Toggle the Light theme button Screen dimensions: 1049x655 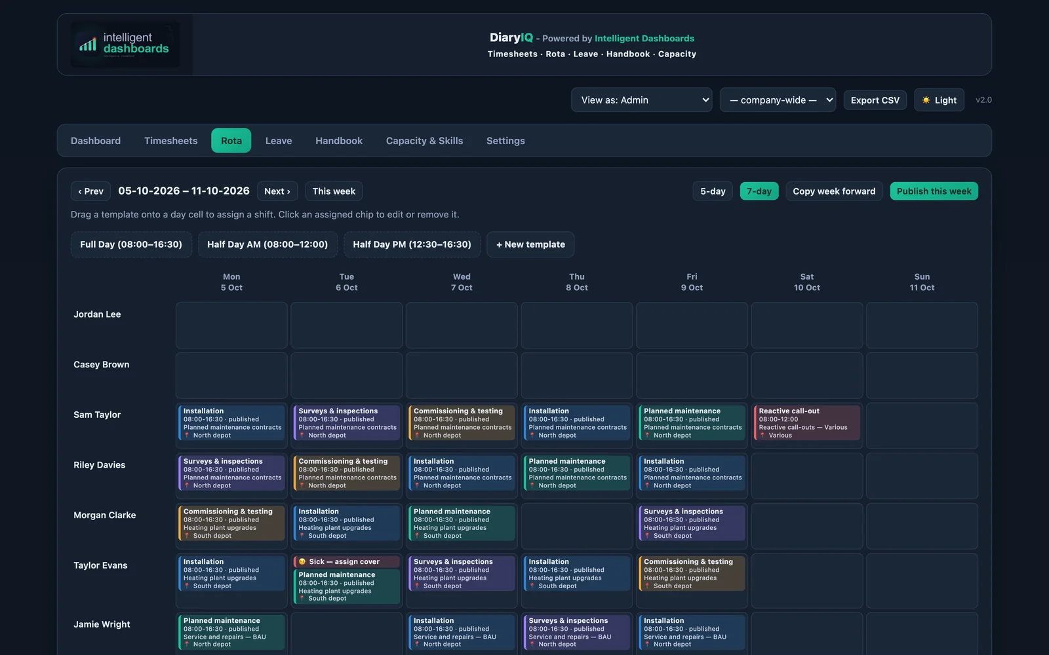[x=939, y=100]
